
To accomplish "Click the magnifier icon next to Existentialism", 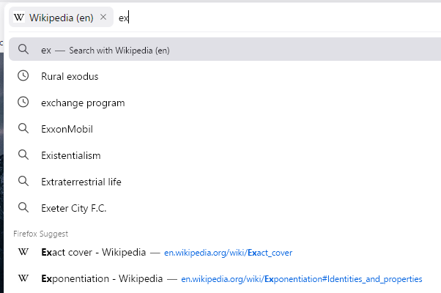I will click(23, 155).
